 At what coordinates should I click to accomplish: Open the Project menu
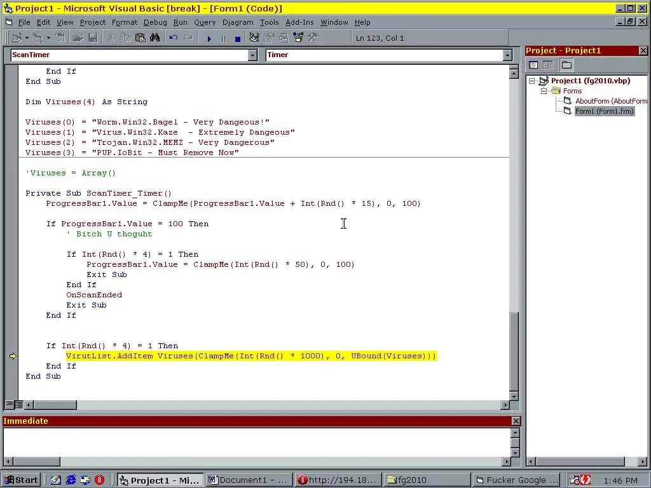93,22
